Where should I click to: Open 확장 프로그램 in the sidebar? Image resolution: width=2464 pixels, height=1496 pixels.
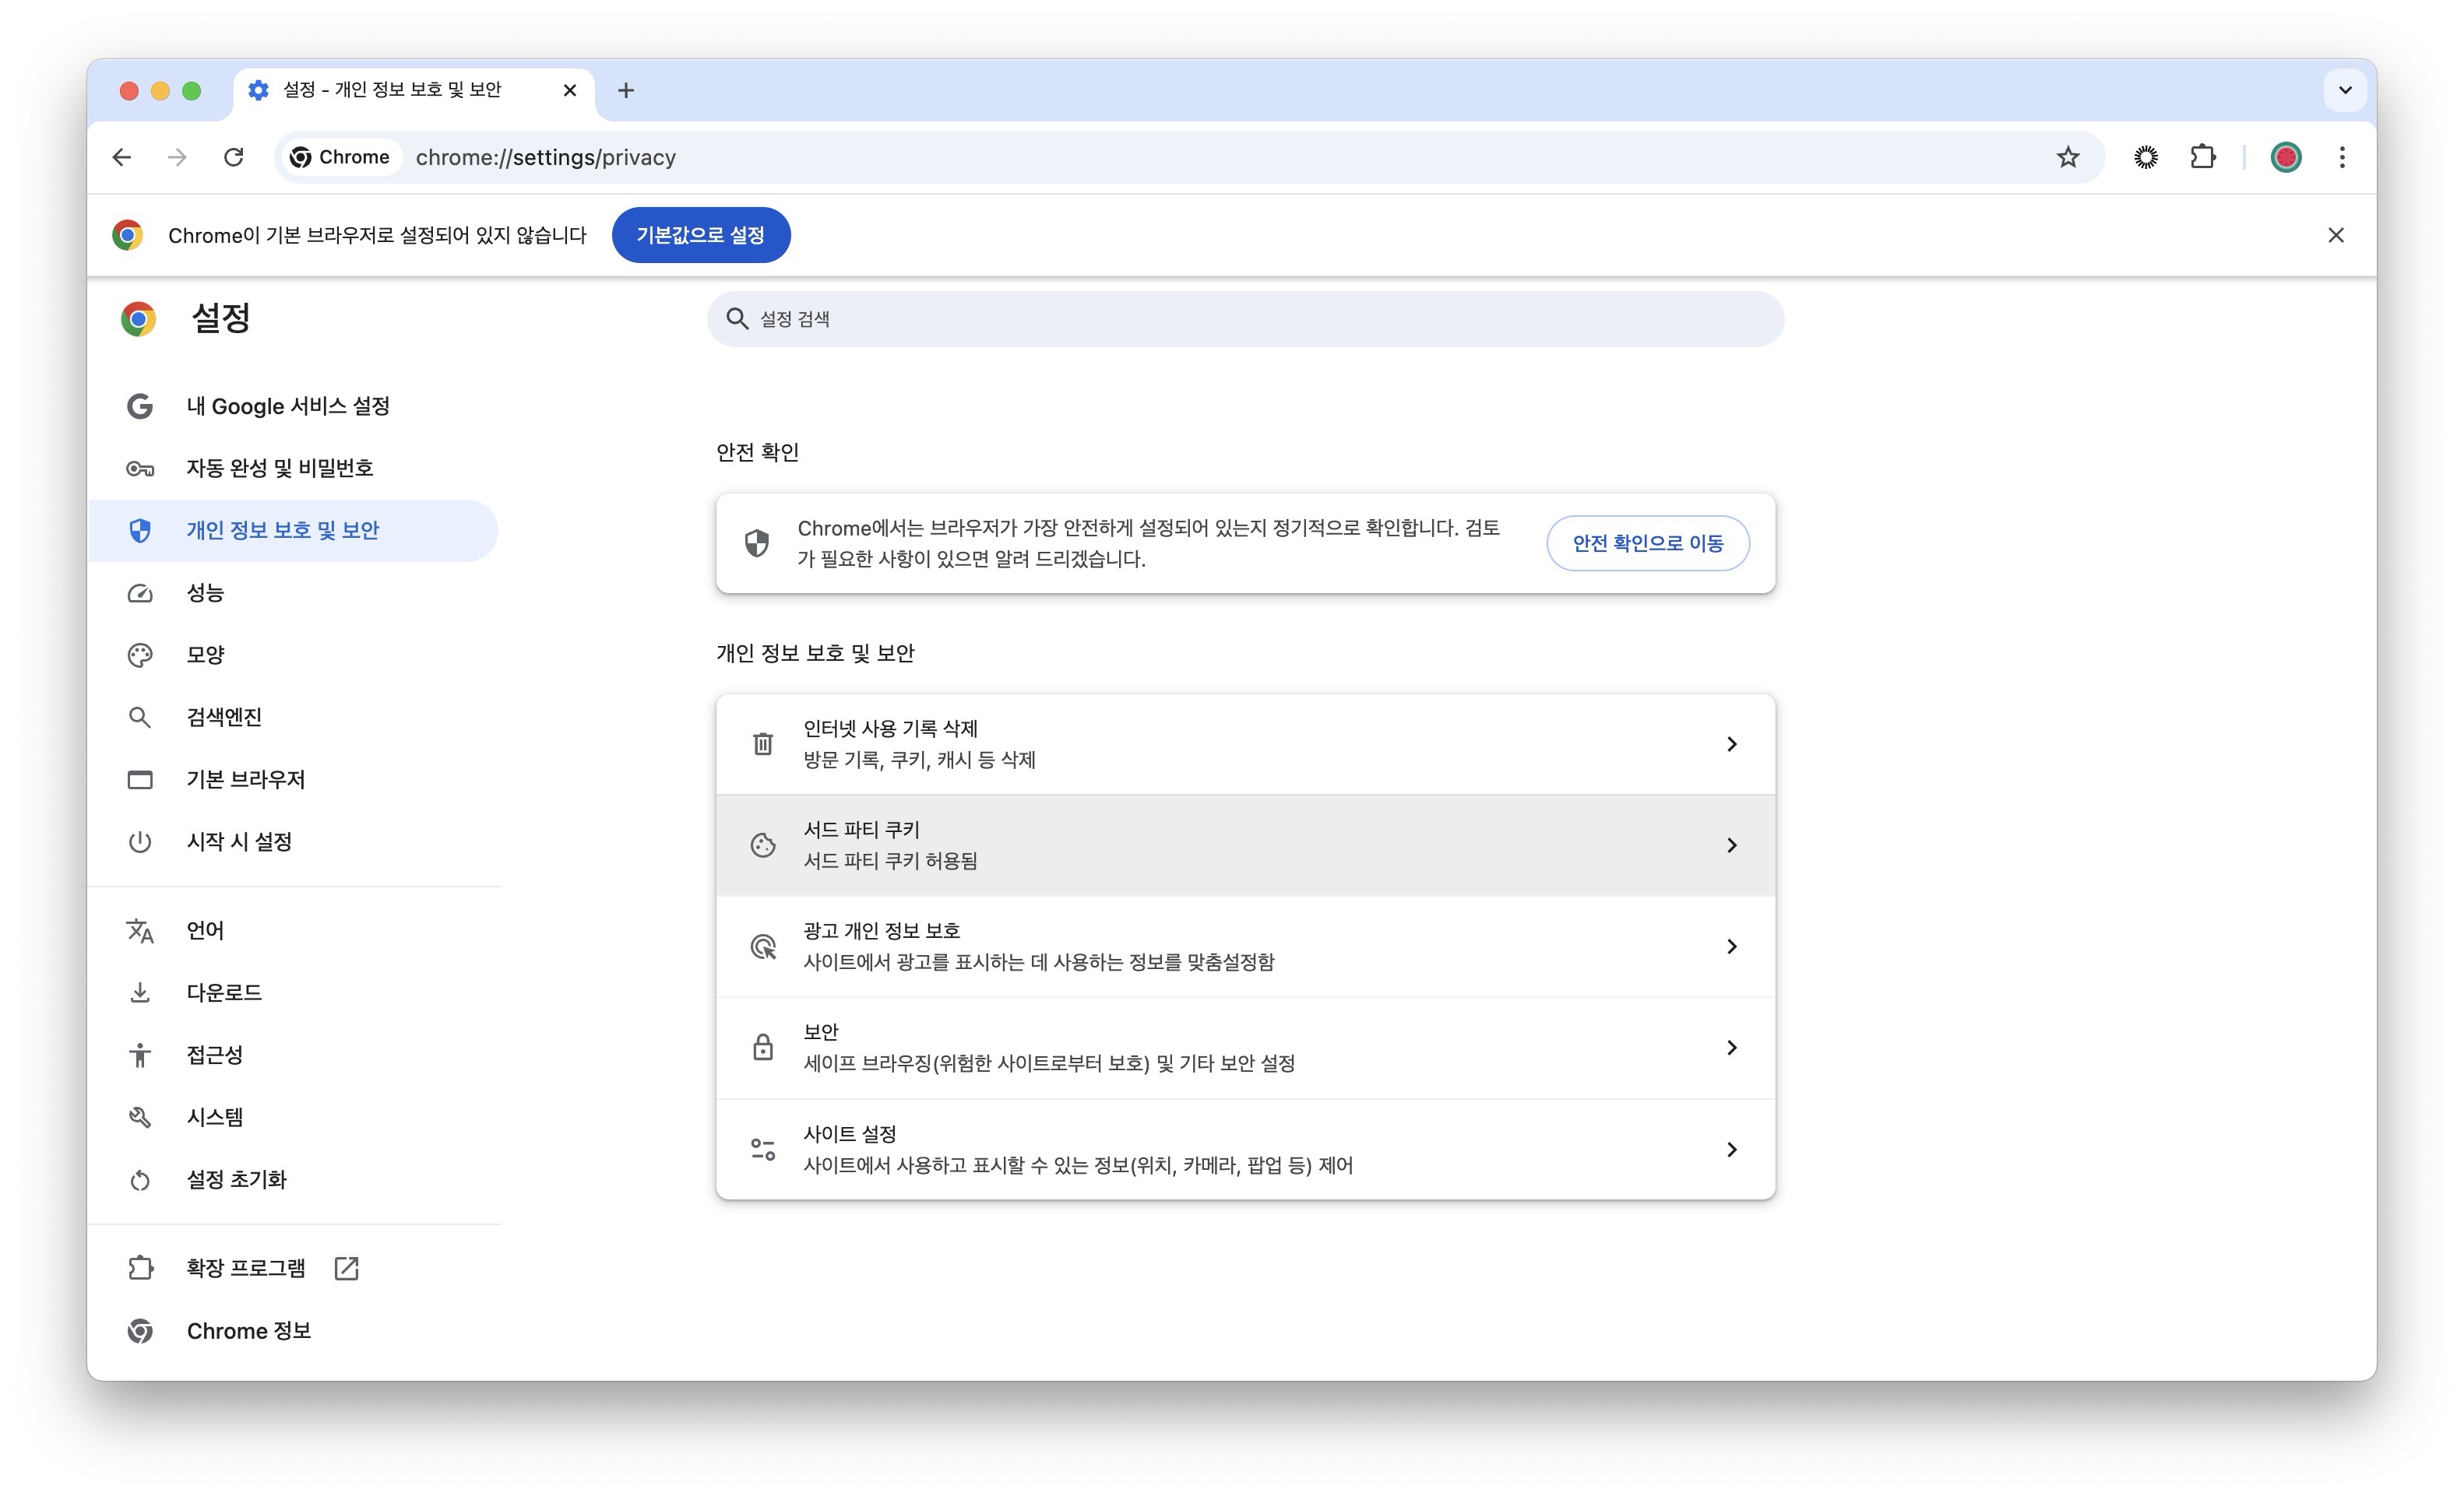tap(246, 1268)
